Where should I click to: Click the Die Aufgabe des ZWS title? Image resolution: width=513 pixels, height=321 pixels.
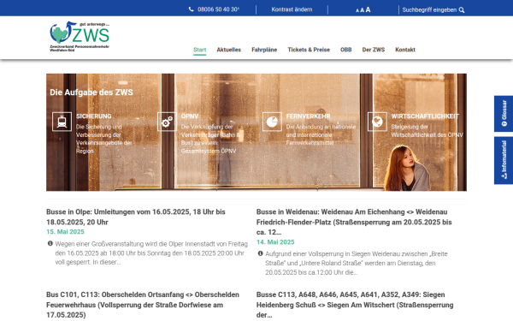[91, 92]
